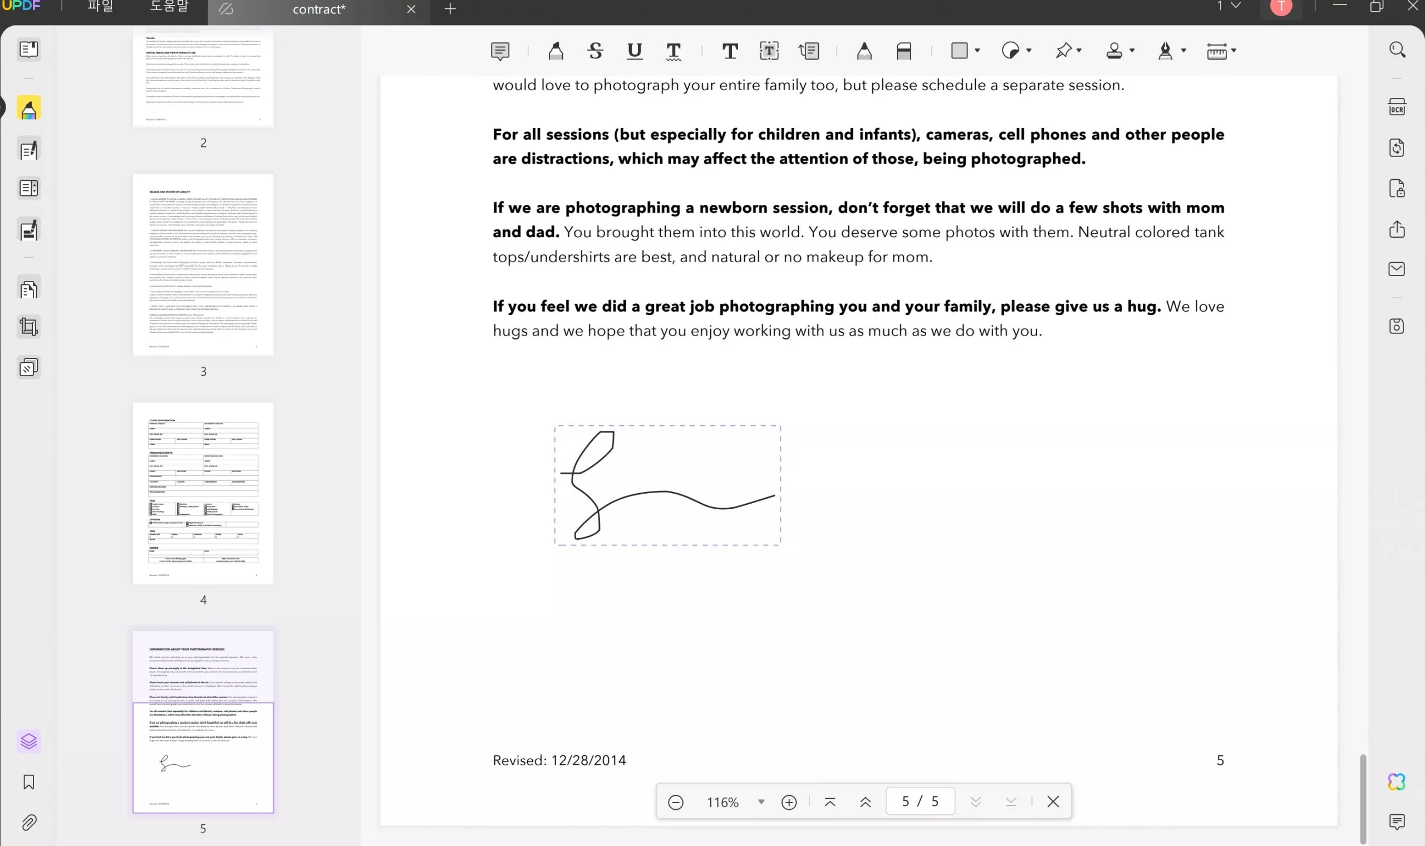Open the zoom level dropdown
This screenshot has height=846, width=1425.
[761, 802]
